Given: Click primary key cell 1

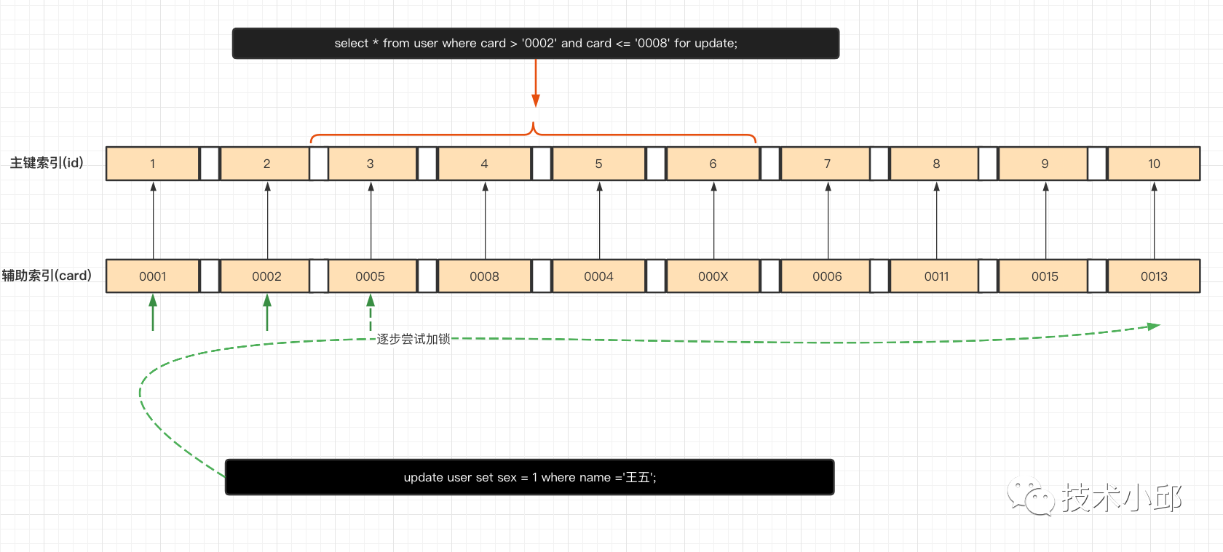Looking at the screenshot, I should [x=153, y=164].
